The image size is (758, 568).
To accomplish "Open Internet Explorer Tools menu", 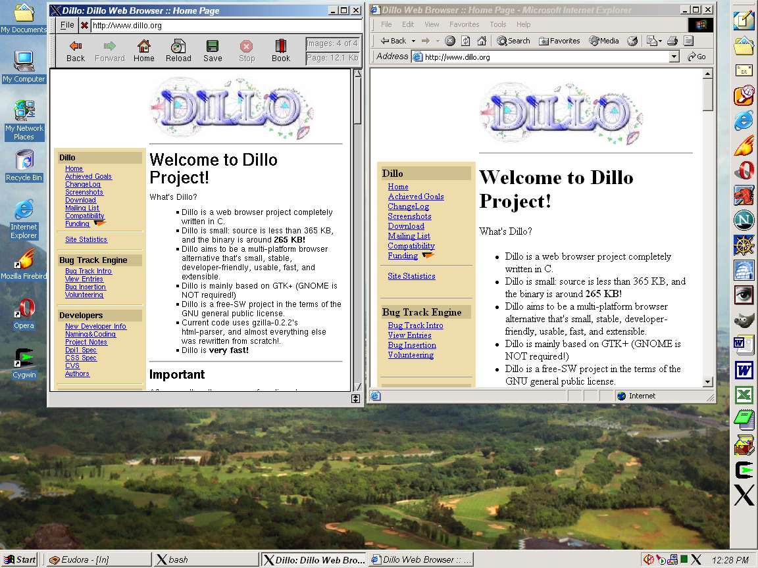I will (498, 24).
